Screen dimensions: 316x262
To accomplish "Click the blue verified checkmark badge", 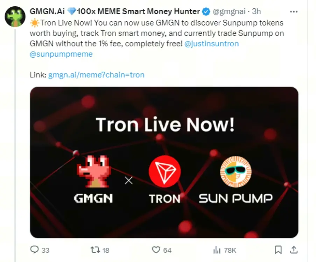I will pos(206,12).
